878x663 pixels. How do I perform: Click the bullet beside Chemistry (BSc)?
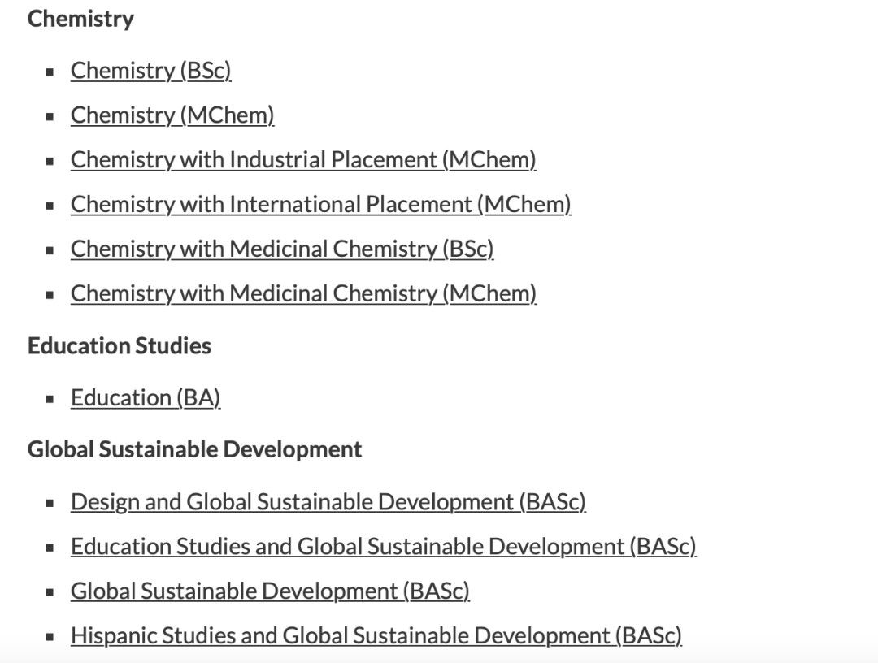[50, 71]
